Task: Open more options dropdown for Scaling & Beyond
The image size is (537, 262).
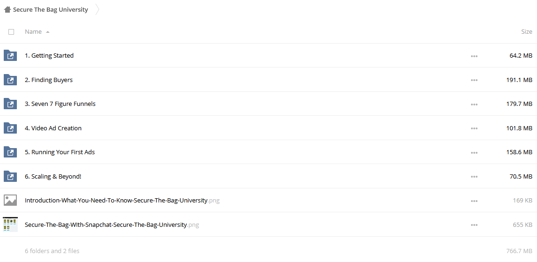Action: coord(474,177)
